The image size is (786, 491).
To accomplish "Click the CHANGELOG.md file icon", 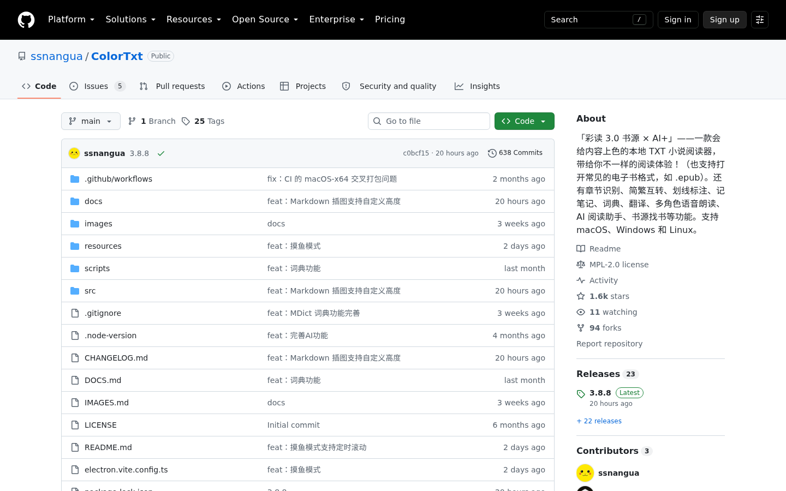I will tap(75, 358).
